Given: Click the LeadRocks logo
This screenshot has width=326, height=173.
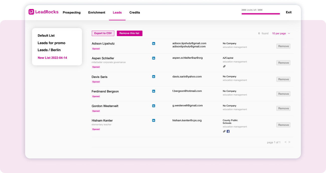Looking at the screenshot, I should (43, 12).
